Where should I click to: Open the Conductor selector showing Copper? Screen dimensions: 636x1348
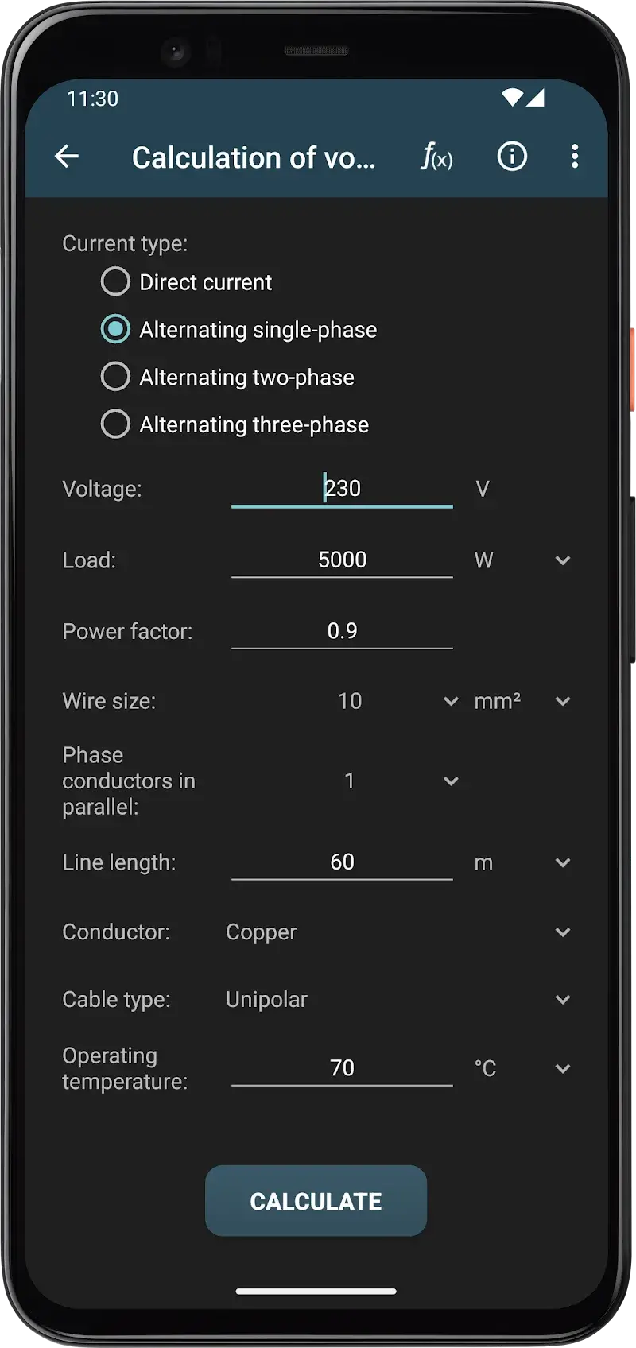562,932
